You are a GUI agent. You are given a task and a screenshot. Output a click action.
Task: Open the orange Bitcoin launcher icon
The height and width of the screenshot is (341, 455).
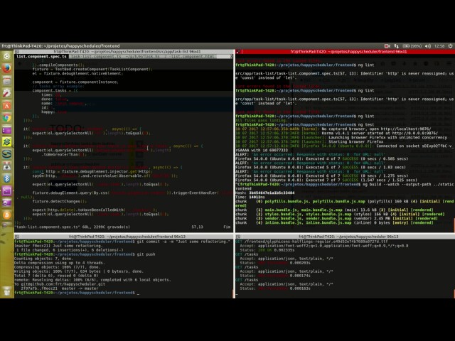[6, 215]
